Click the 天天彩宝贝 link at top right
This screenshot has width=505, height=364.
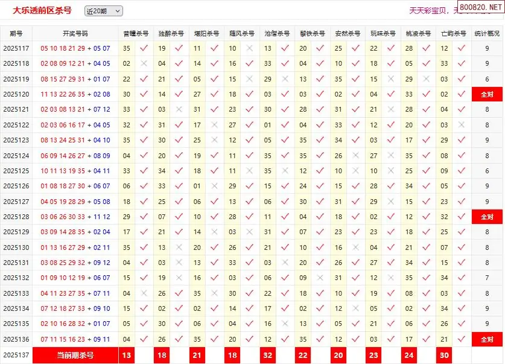(x=430, y=10)
